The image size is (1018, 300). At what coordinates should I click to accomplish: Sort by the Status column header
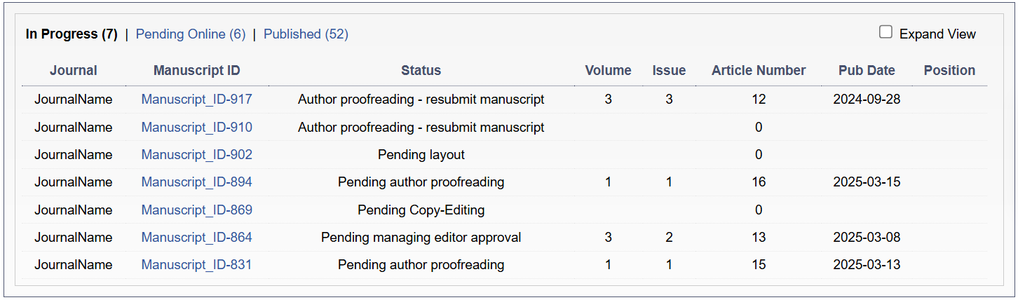coord(421,70)
